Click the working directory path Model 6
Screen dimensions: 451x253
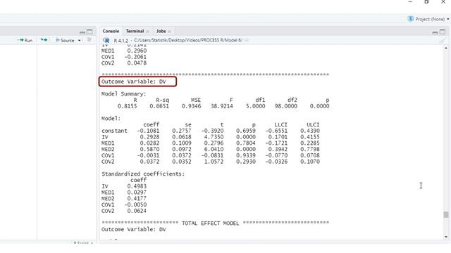188,40
